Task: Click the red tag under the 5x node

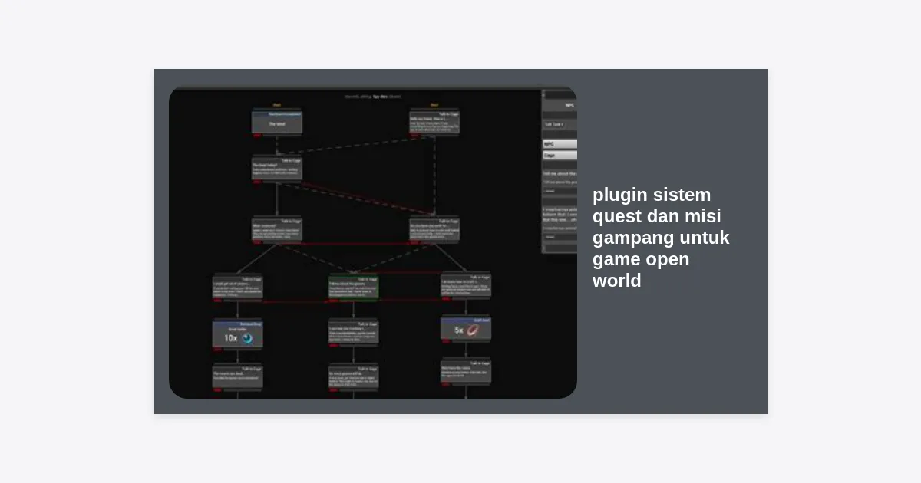Action: point(445,342)
